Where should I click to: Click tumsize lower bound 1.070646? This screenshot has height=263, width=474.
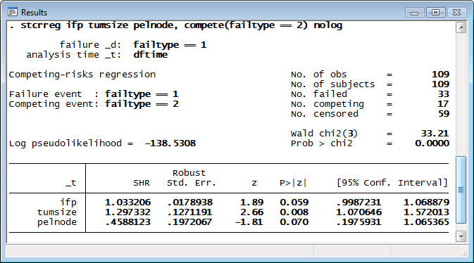358,212
